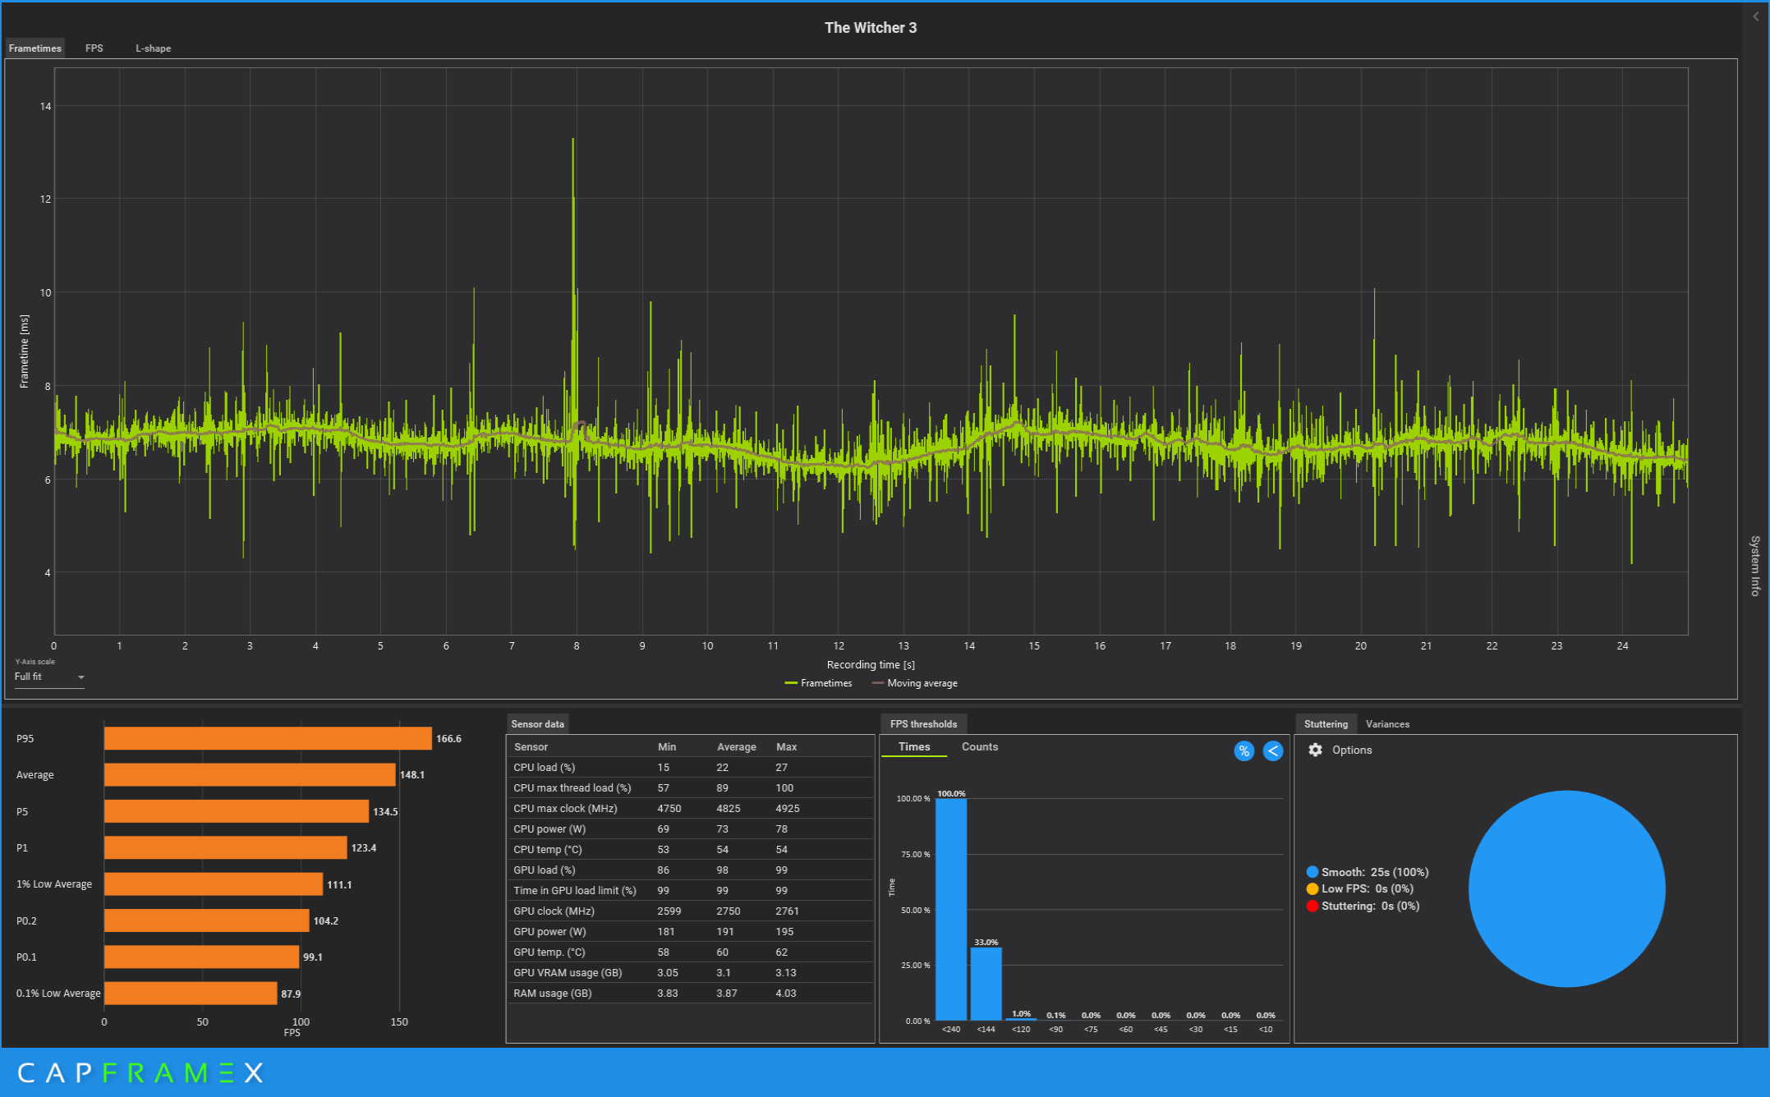Click the percent toggle icon in FPS thresholds
This screenshot has height=1097, width=1770.
point(1244,751)
